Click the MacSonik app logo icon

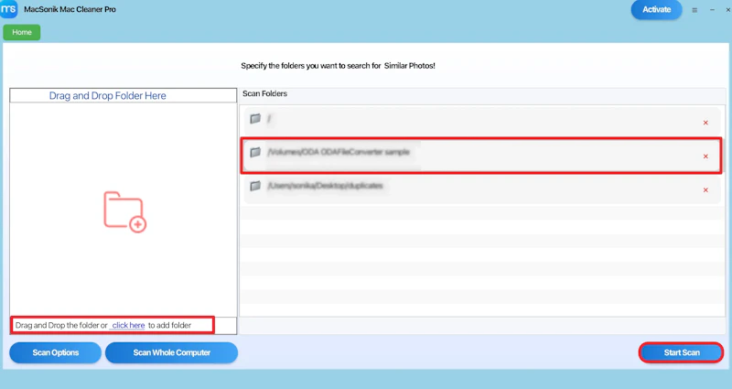[8, 9]
